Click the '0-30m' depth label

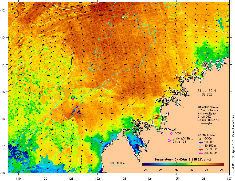point(208,139)
